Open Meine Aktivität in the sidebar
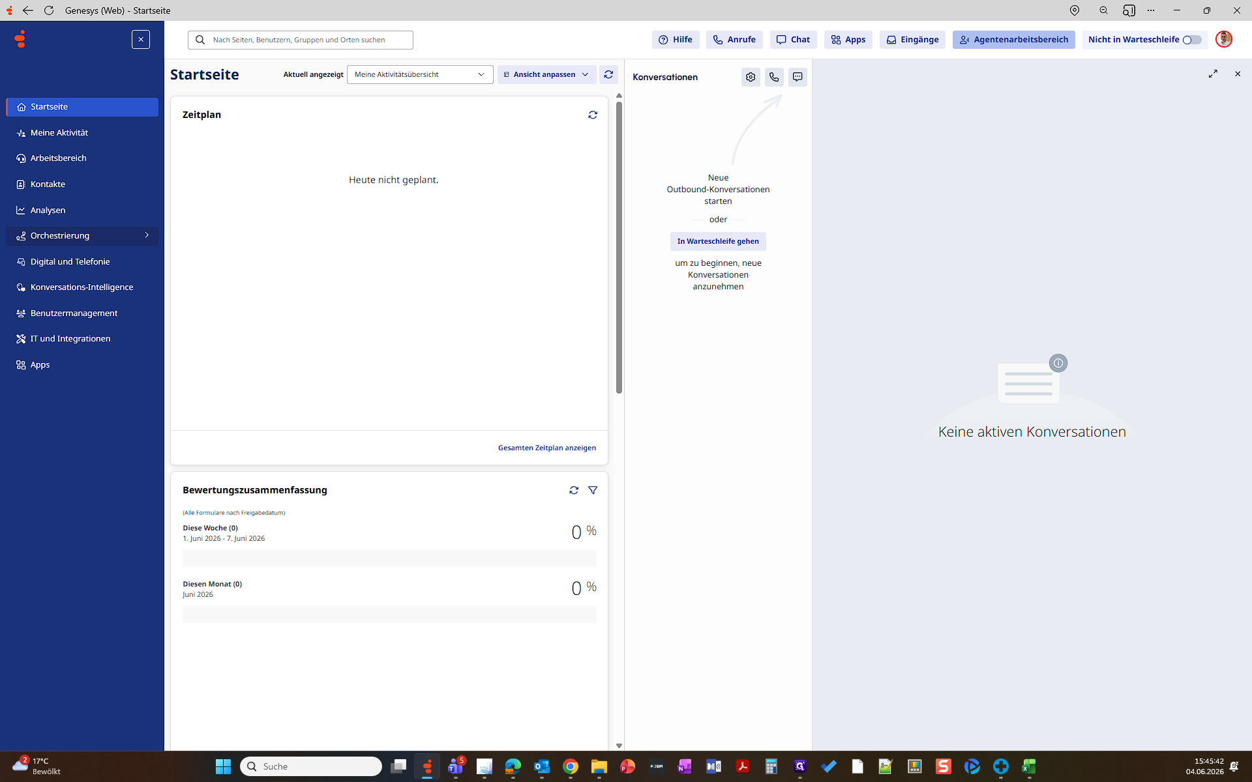The width and height of the screenshot is (1252, 782). point(82,133)
